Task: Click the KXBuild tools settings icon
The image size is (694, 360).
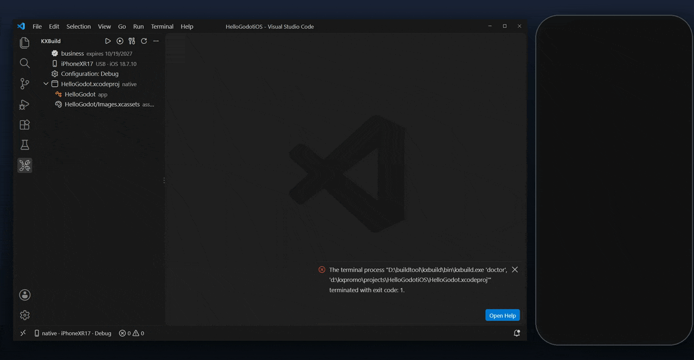Action: coord(132,41)
